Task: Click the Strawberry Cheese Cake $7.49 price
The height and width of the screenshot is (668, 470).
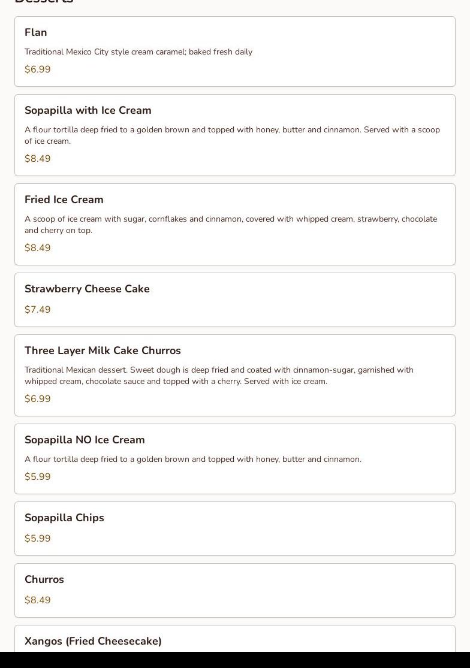Action: point(38,309)
